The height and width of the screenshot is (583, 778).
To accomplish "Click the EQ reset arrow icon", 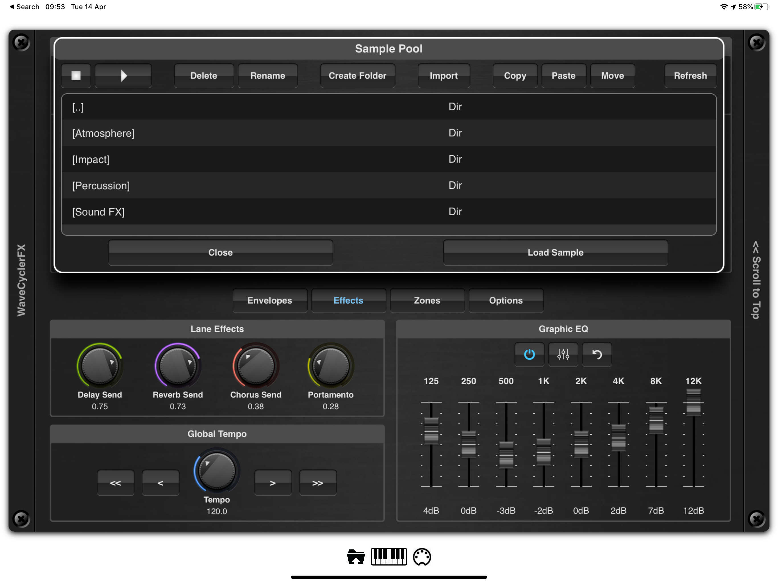I will (597, 354).
